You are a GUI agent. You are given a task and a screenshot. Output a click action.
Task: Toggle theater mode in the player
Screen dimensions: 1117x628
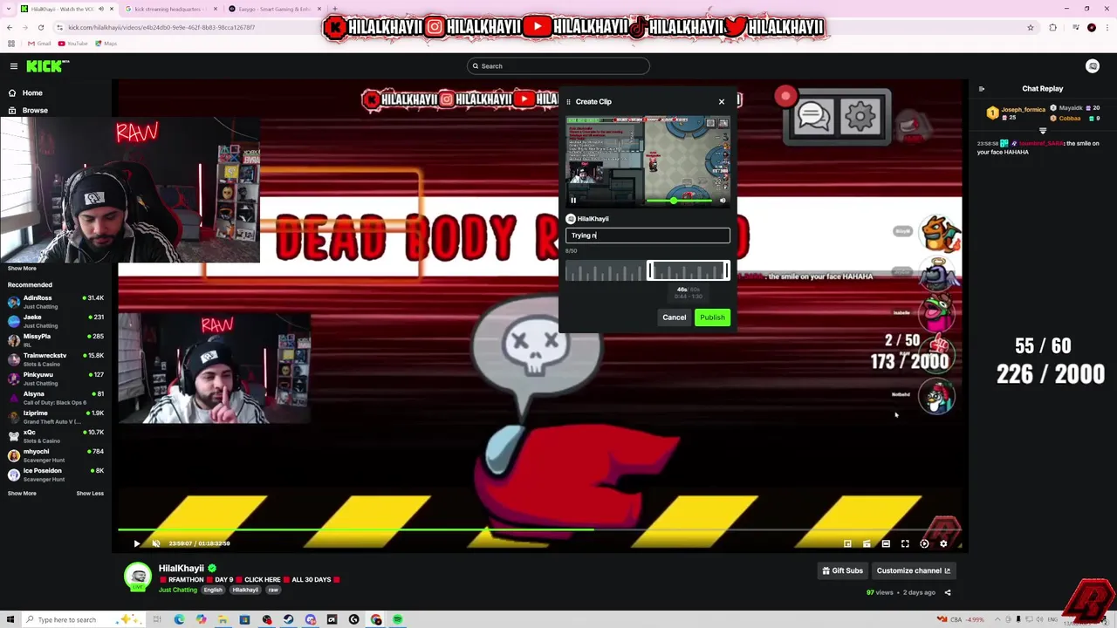click(x=886, y=543)
